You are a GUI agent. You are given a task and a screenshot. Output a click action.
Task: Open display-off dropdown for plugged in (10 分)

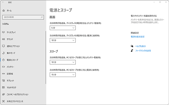click(63, 40)
